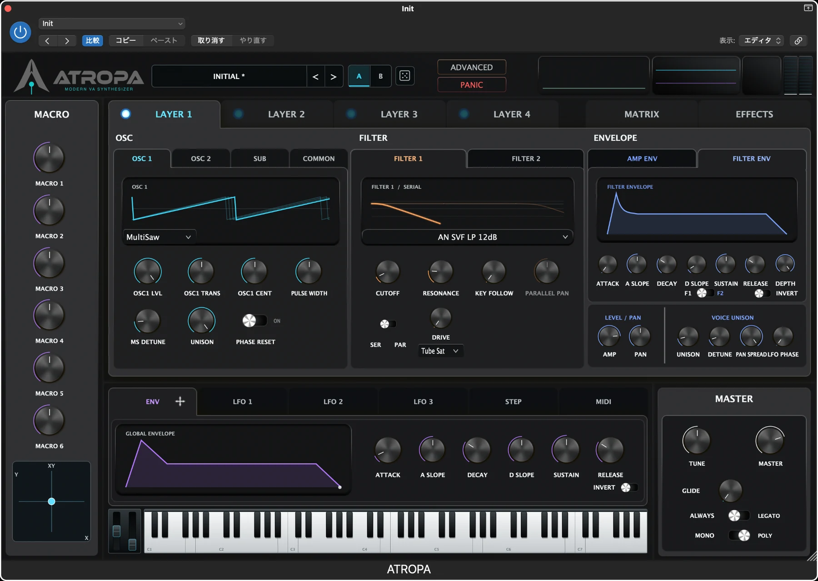Screen dimensions: 818x581
Task: Open the COMMON oscillator tab
Action: point(319,158)
